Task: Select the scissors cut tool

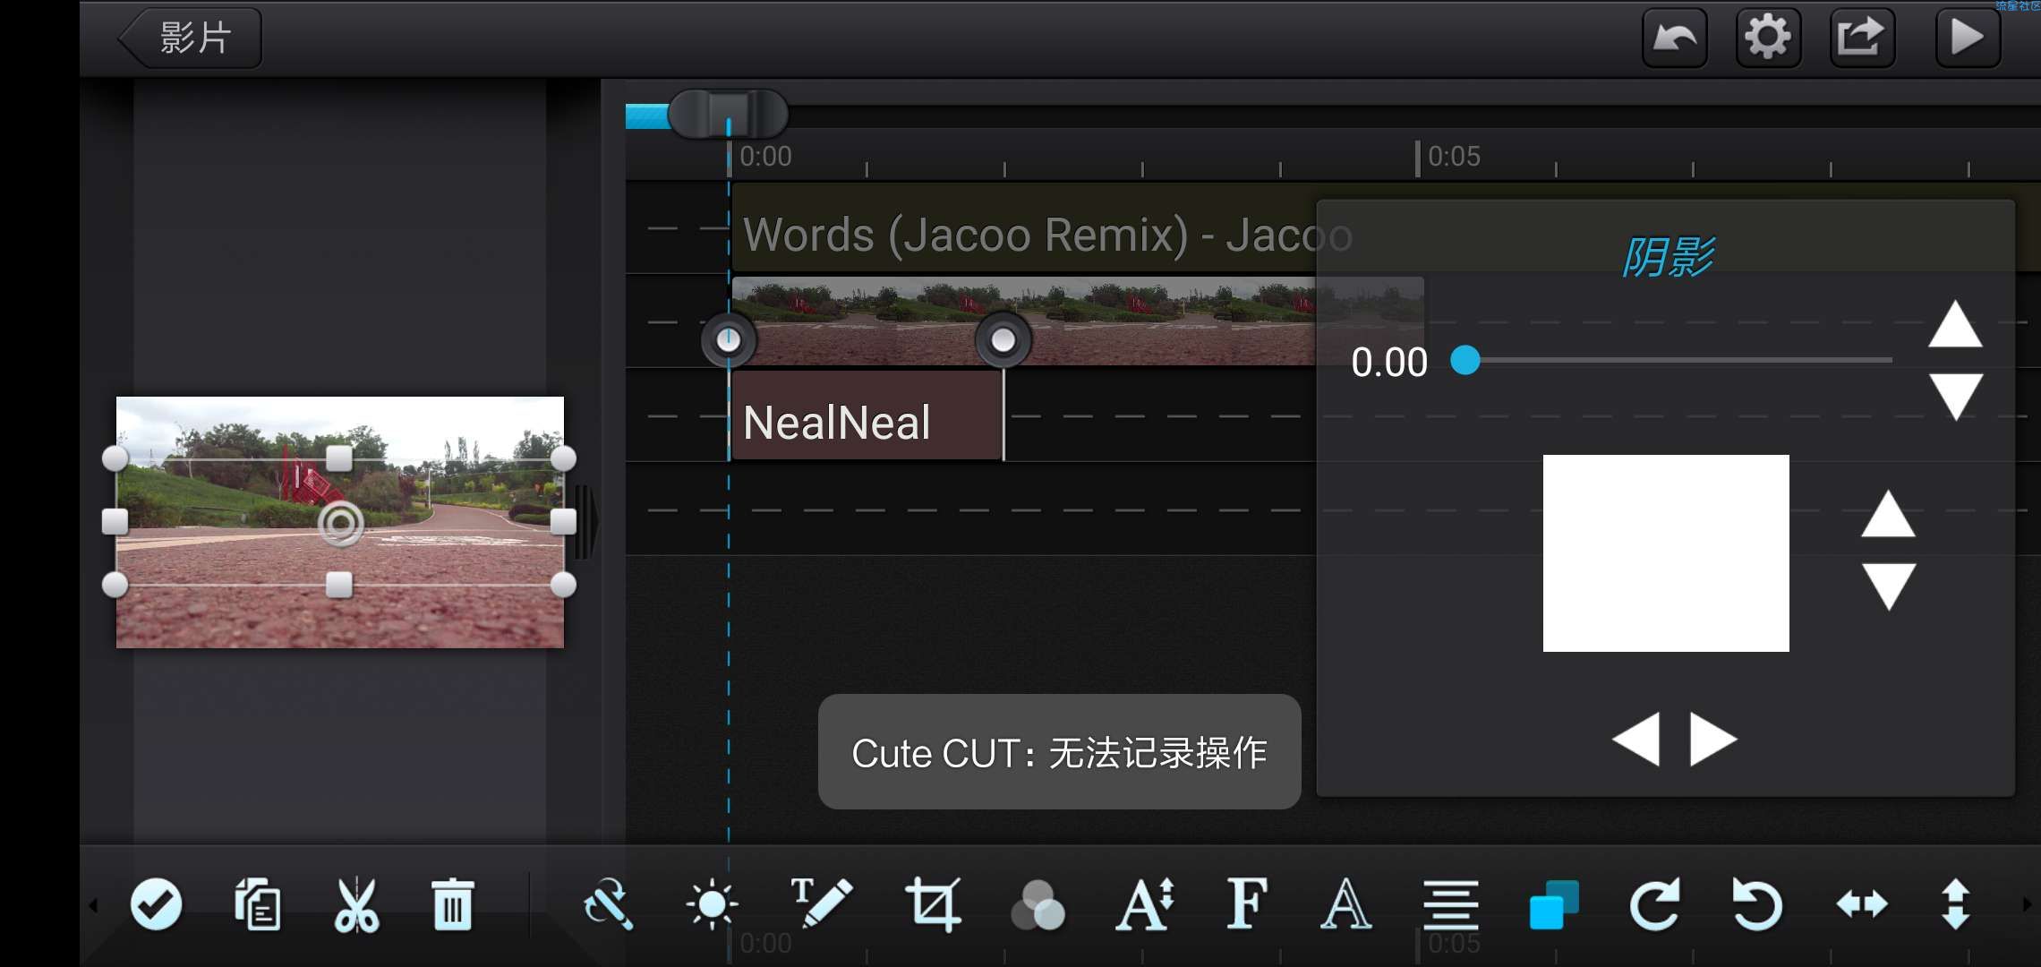Action: click(x=356, y=904)
